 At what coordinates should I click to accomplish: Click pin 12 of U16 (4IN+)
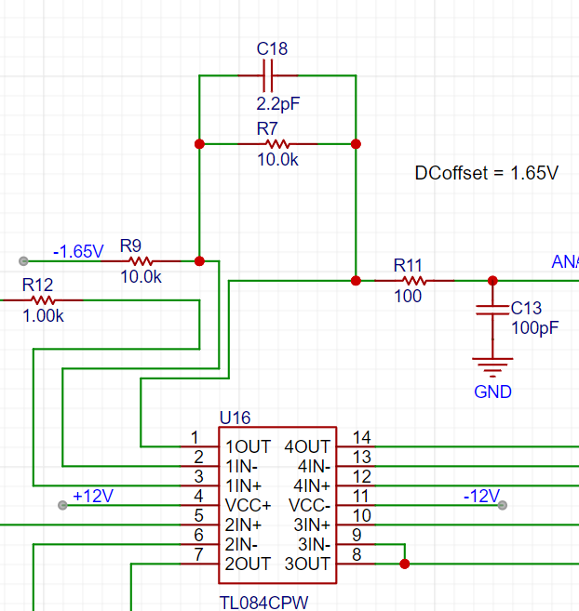pos(356,485)
